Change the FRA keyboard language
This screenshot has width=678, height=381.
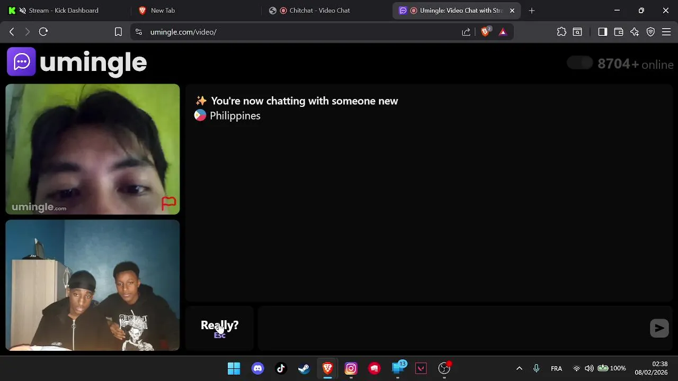pos(556,368)
